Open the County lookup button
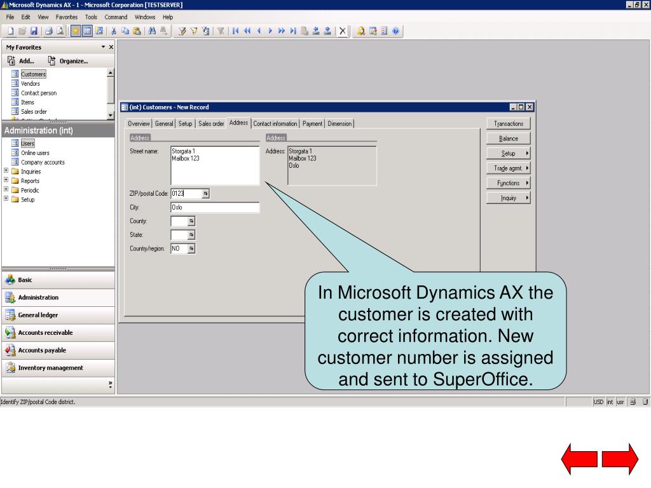 [x=191, y=221]
